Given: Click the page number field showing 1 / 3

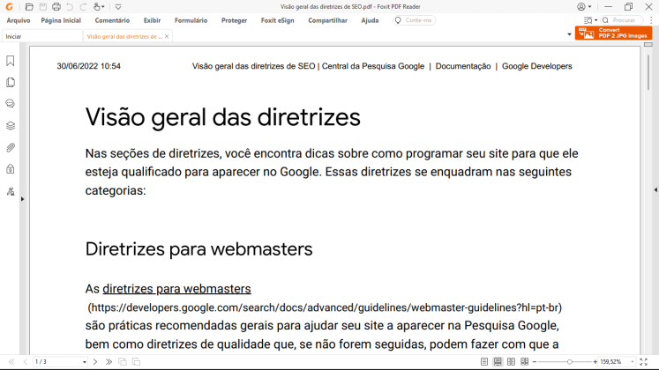Looking at the screenshot, I should [x=57, y=361].
